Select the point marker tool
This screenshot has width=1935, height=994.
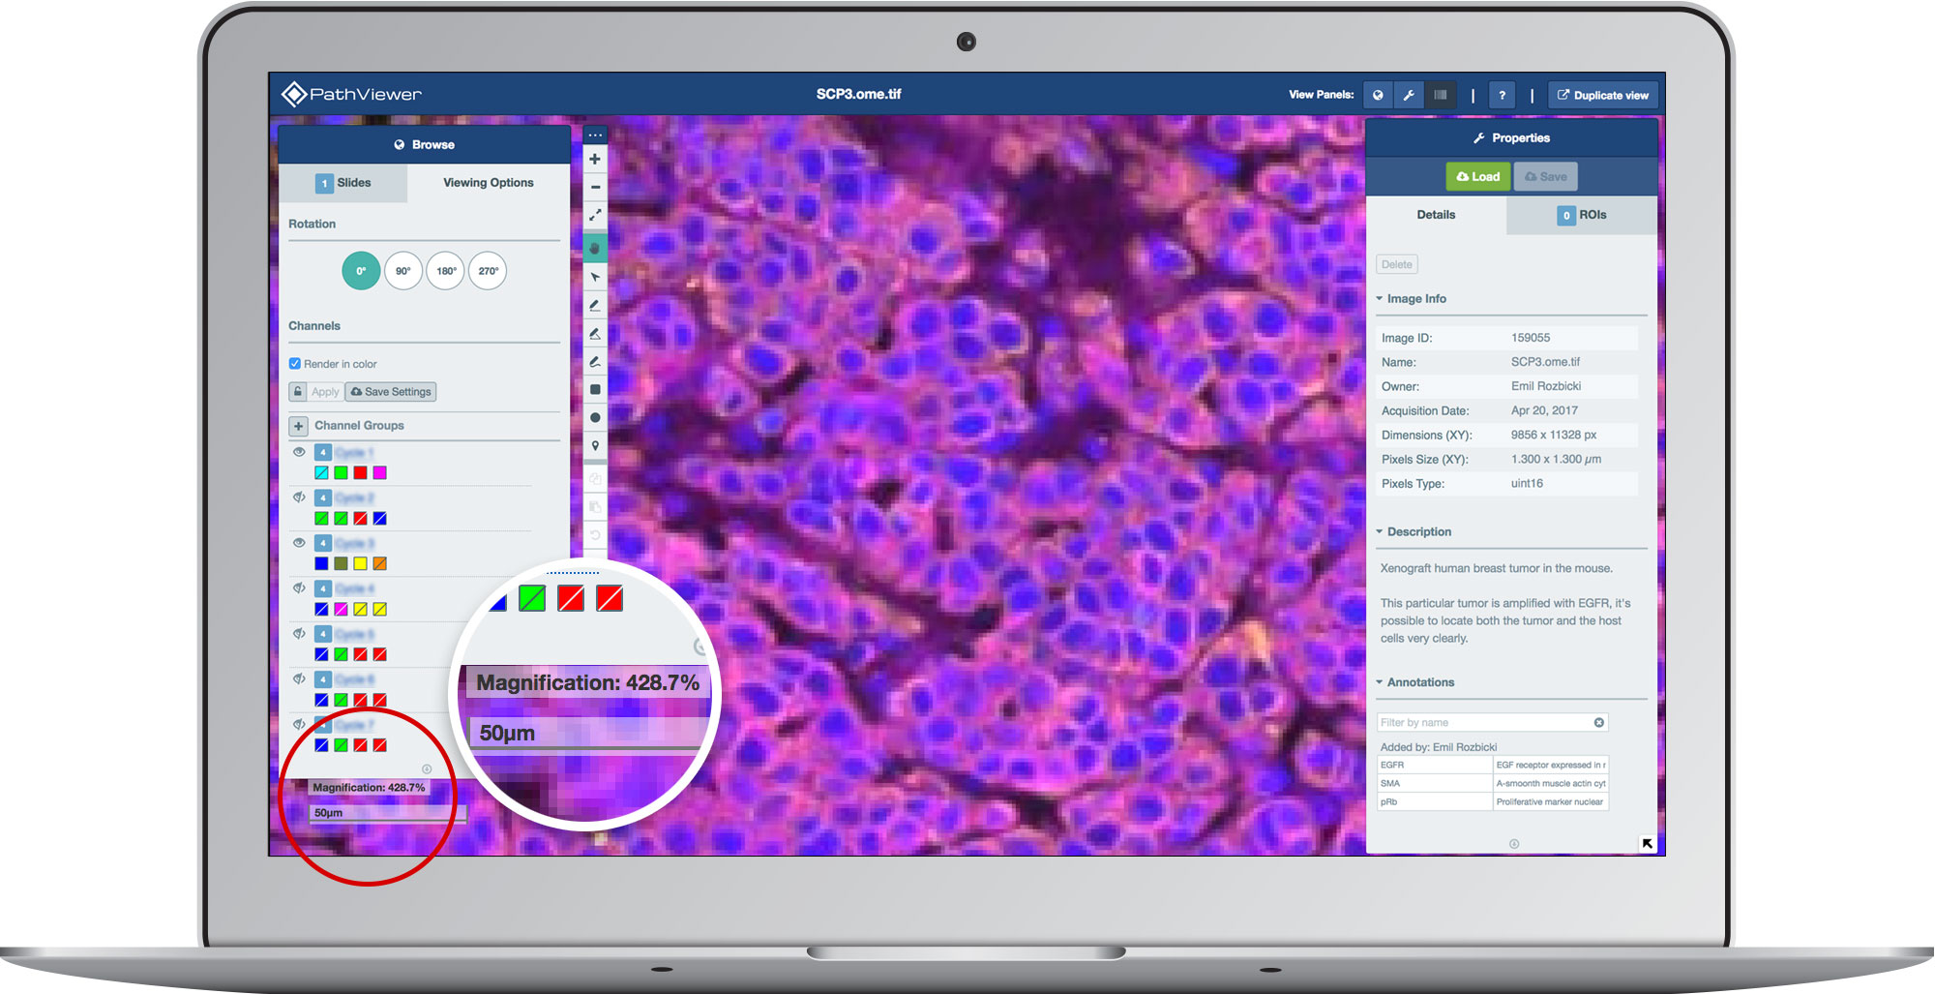(x=595, y=445)
